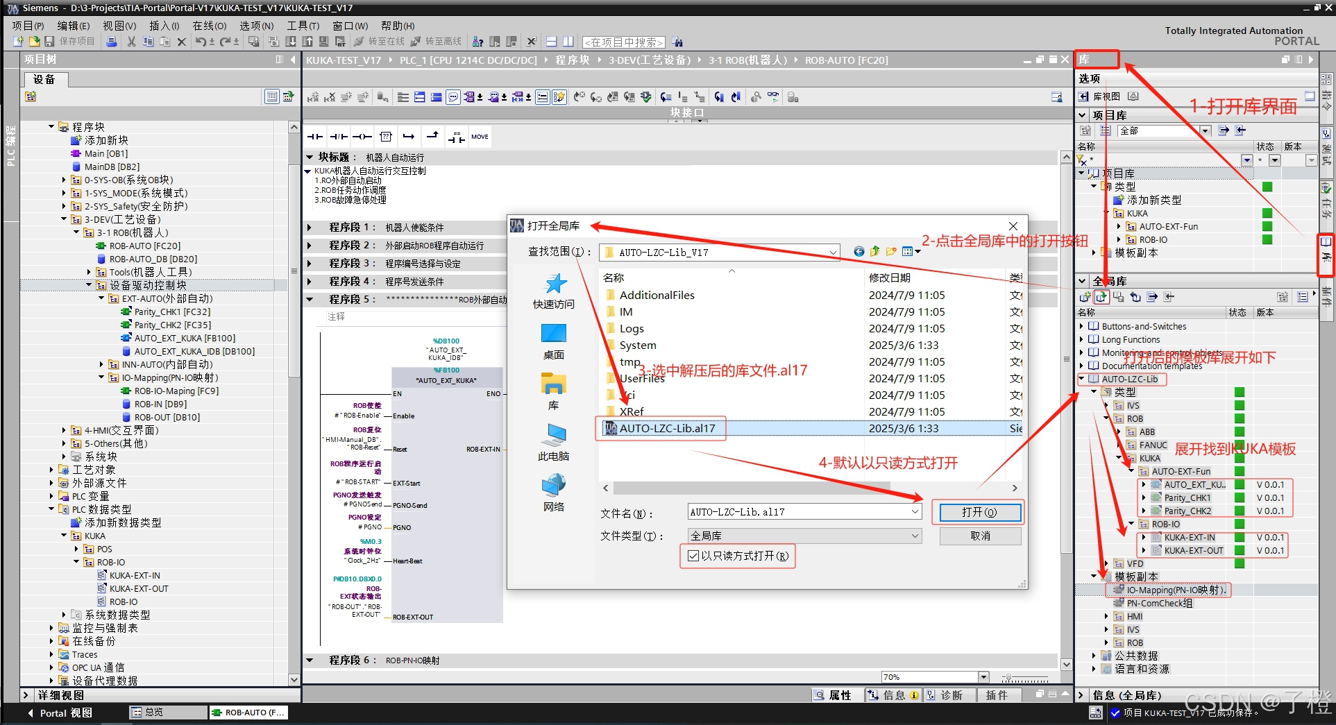Click the 保存项目 save project button
The image size is (1336, 725).
tap(70, 42)
